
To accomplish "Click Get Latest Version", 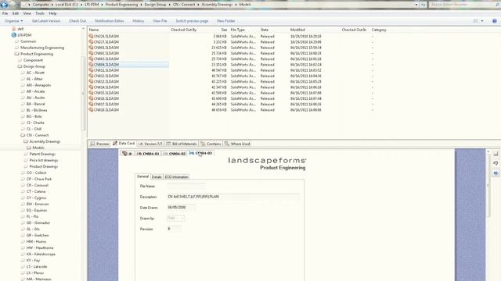I will tap(46, 21).
